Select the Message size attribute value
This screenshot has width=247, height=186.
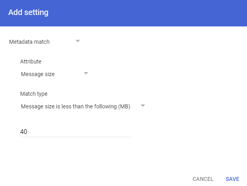pyautogui.click(x=37, y=74)
